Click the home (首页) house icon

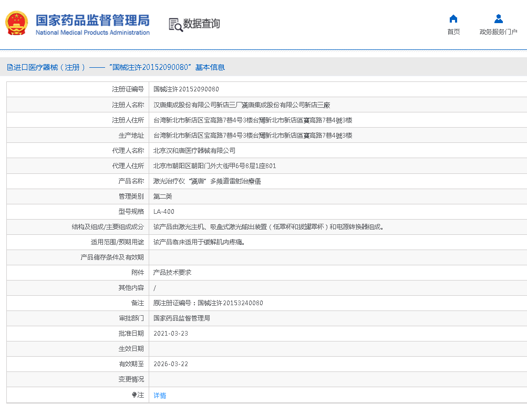click(453, 19)
